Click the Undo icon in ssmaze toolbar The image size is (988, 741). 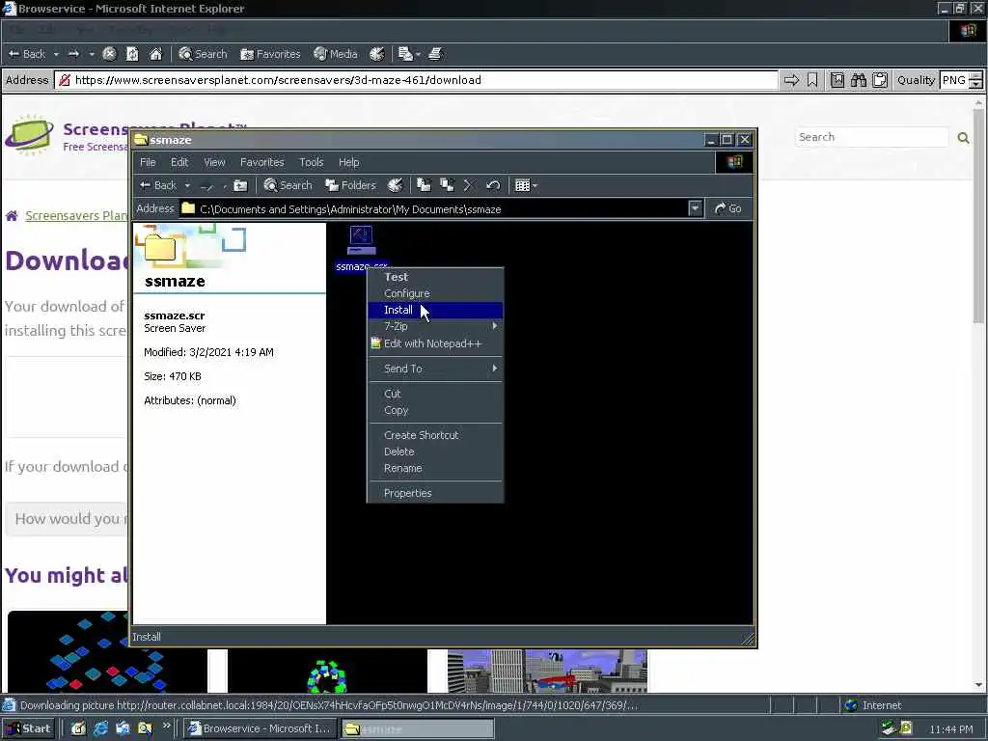click(x=493, y=185)
